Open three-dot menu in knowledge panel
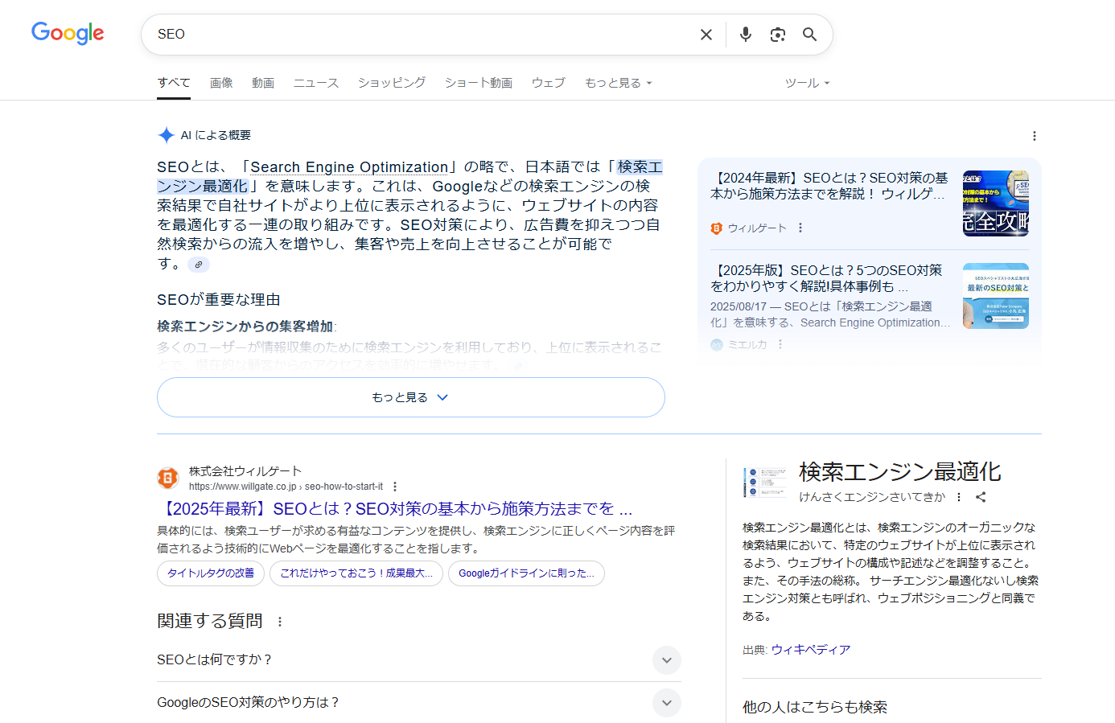This screenshot has width=1115, height=723. (959, 497)
